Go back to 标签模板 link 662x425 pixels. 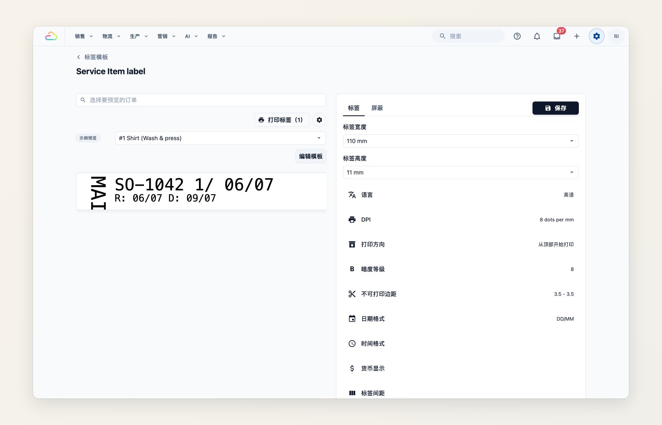pyautogui.click(x=92, y=57)
